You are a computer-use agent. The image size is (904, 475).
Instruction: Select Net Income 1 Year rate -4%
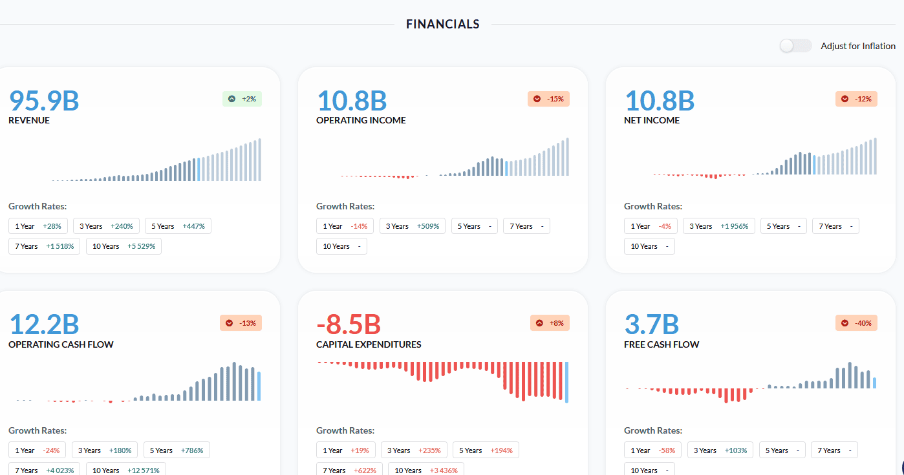click(x=651, y=226)
